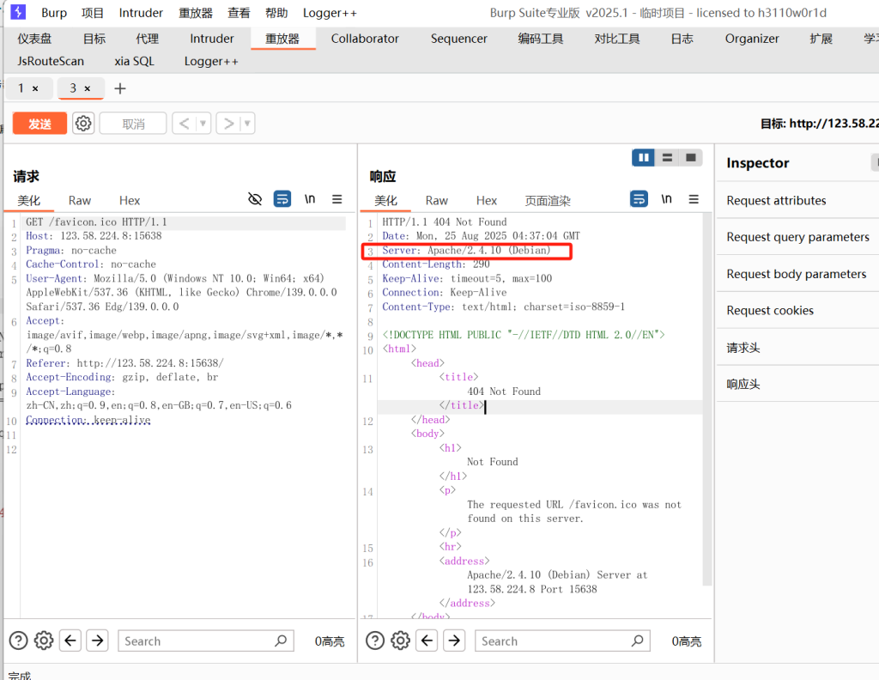
Task: Click the 取消 cancel button
Action: (133, 124)
